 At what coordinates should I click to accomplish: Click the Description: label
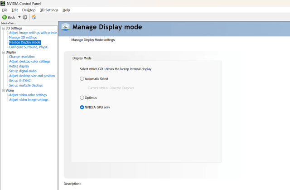pos(72,184)
